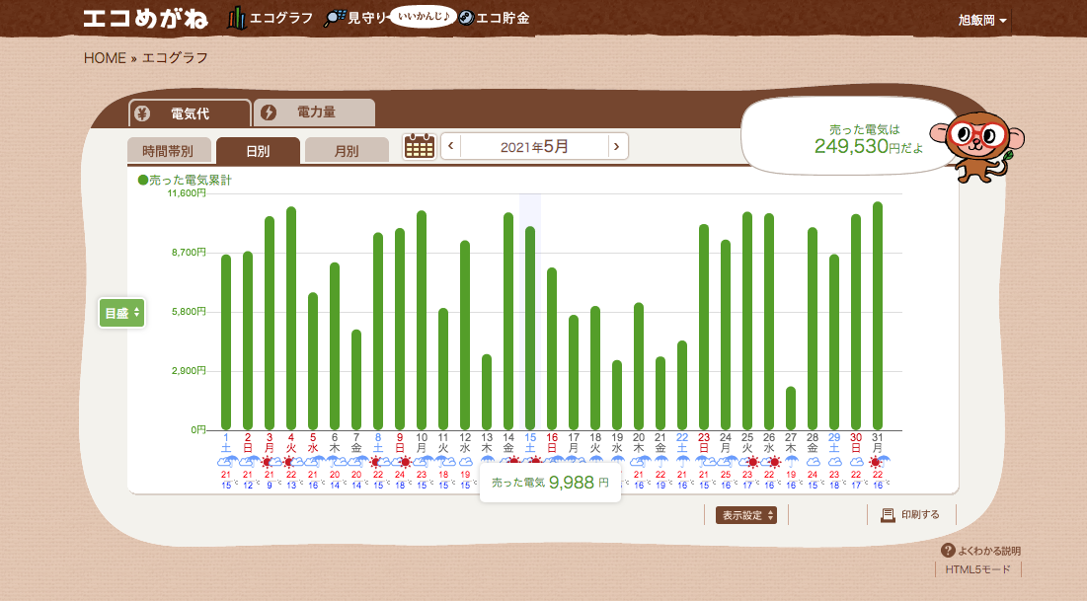Click the HTML5モード link
Screen dimensions: 1087x601
click(x=978, y=569)
